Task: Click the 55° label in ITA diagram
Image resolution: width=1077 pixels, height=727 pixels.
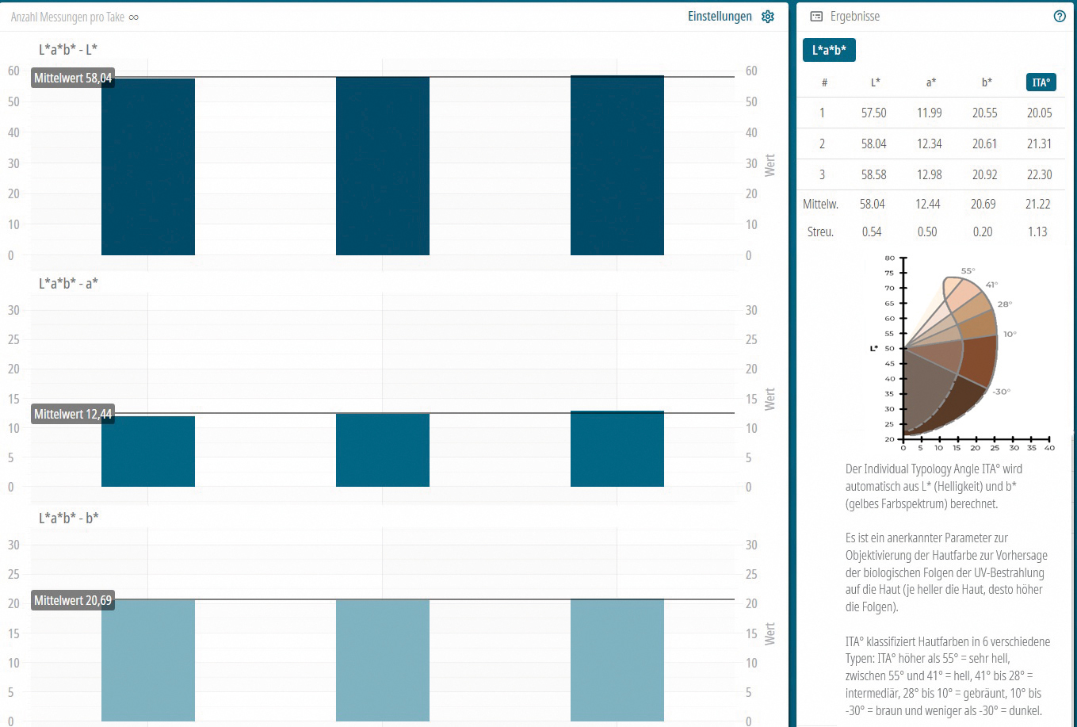Action: (968, 271)
